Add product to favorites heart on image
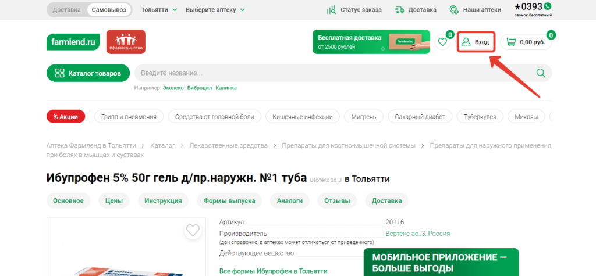The image size is (596, 276). pos(193,230)
